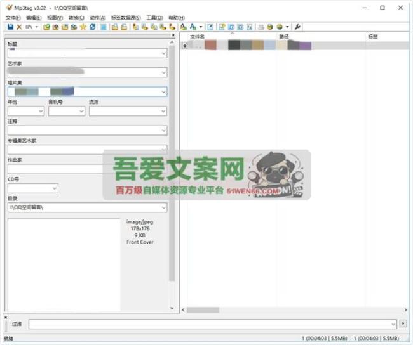Open the 转换(C) menu
The height and width of the screenshot is (345, 413).
[x=76, y=18]
